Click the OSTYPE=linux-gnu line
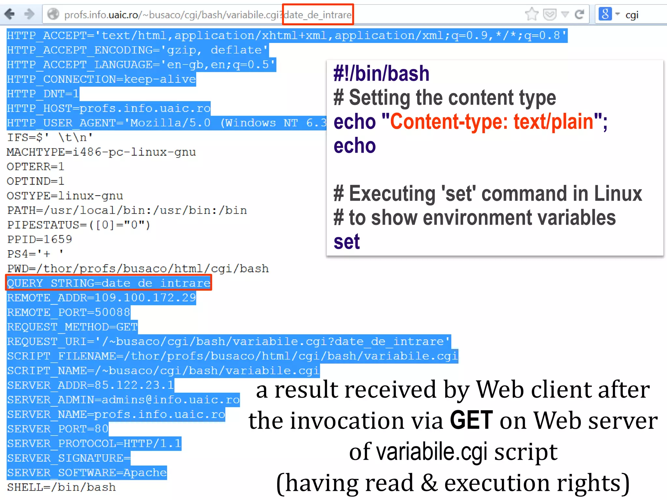The height and width of the screenshot is (500, 667). (65, 196)
